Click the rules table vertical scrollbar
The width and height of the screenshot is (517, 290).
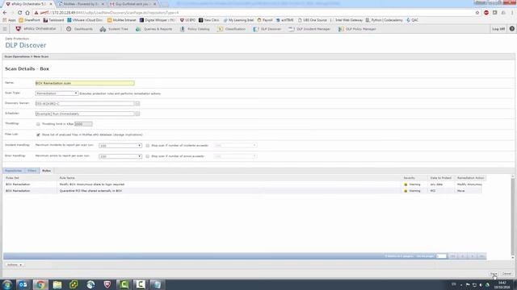[513, 217]
